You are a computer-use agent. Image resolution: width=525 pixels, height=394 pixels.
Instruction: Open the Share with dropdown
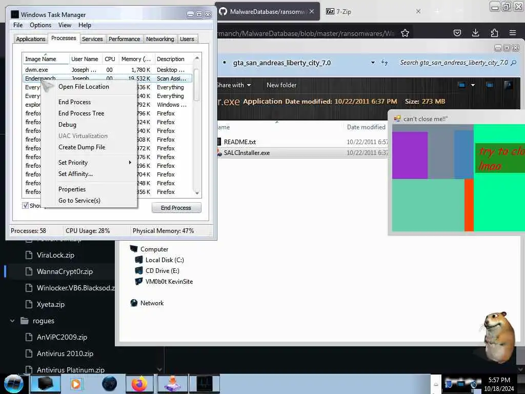(x=233, y=85)
